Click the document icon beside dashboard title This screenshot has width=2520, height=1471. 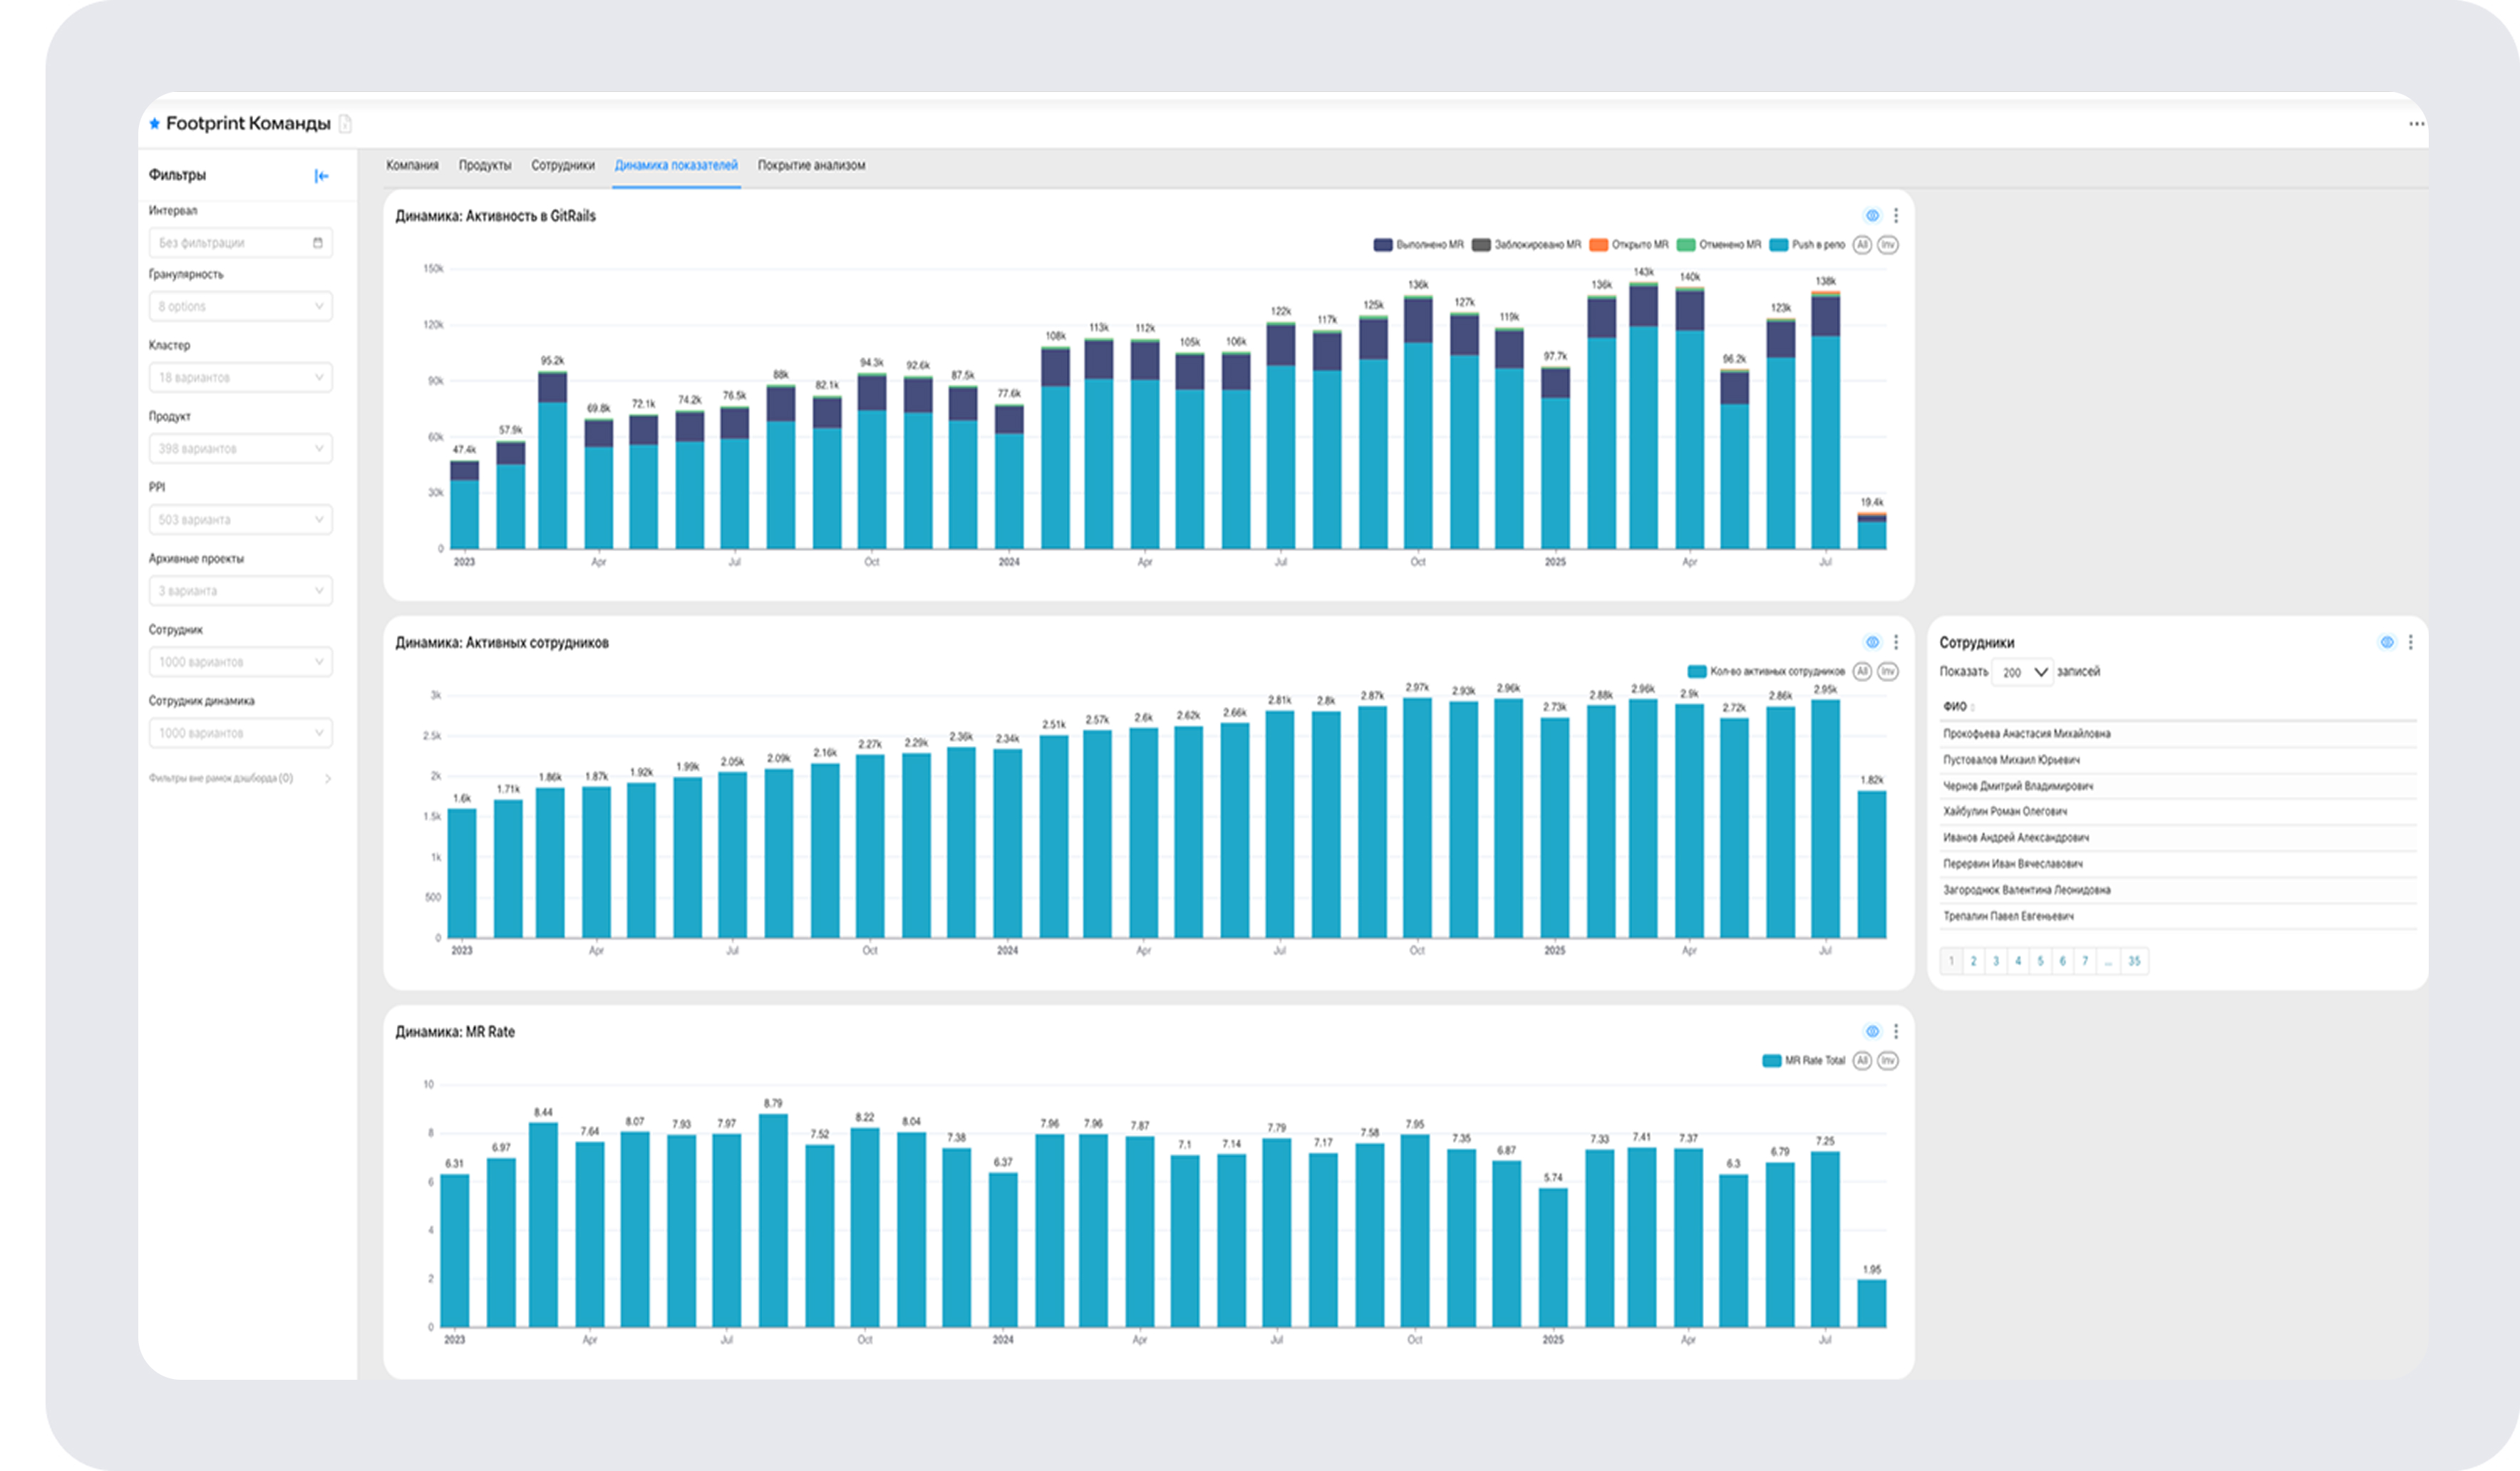pyautogui.click(x=345, y=124)
